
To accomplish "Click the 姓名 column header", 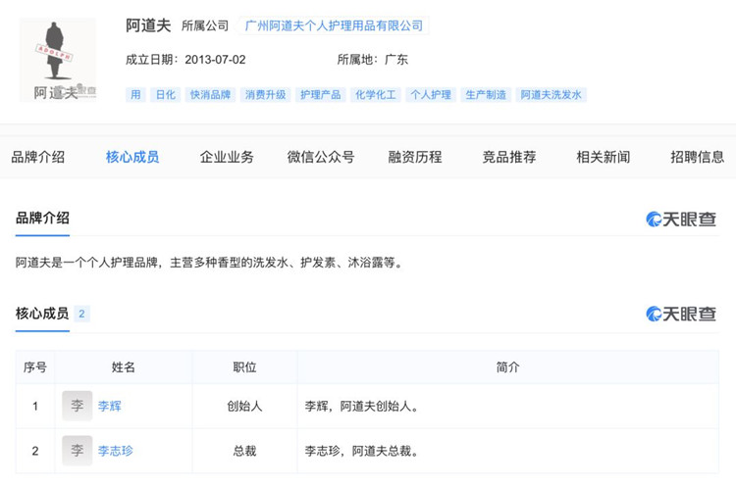I will [x=124, y=367].
